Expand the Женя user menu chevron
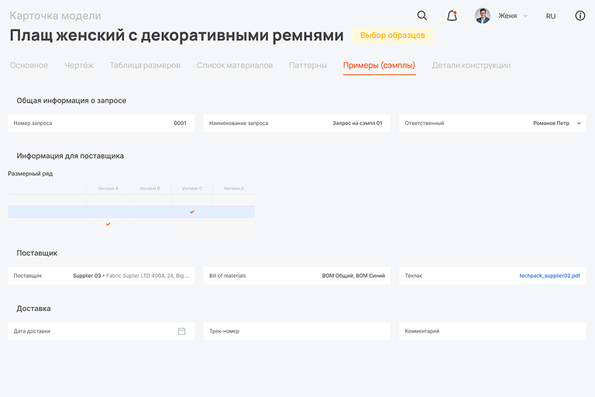The height and width of the screenshot is (397, 595). (x=525, y=16)
